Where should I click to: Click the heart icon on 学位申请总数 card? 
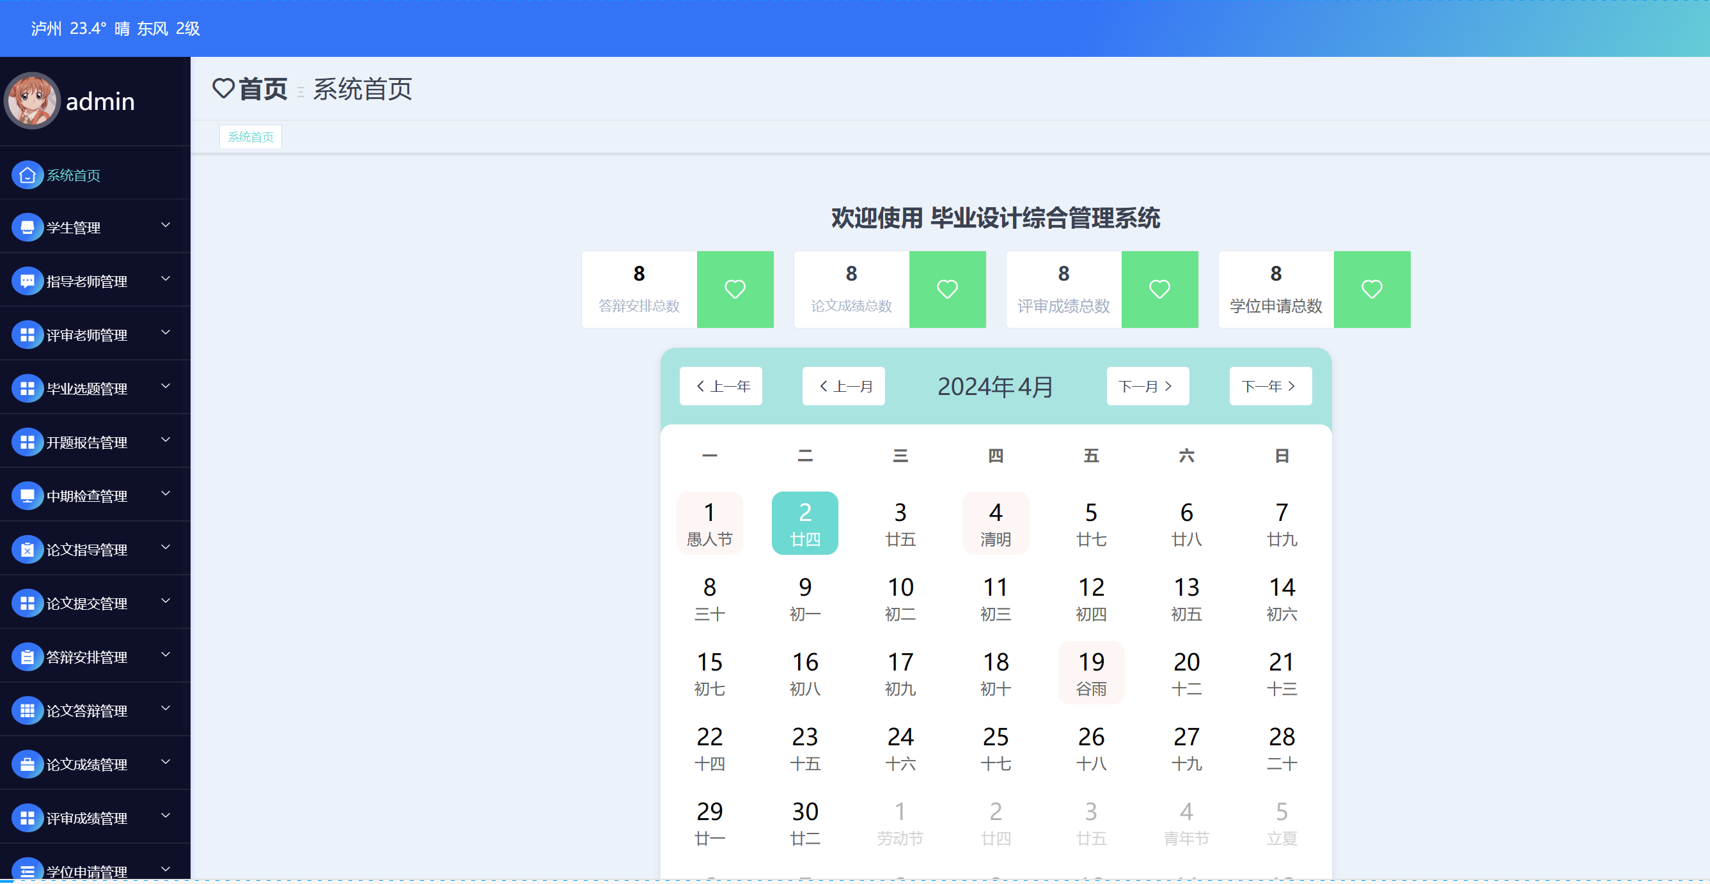point(1372,290)
